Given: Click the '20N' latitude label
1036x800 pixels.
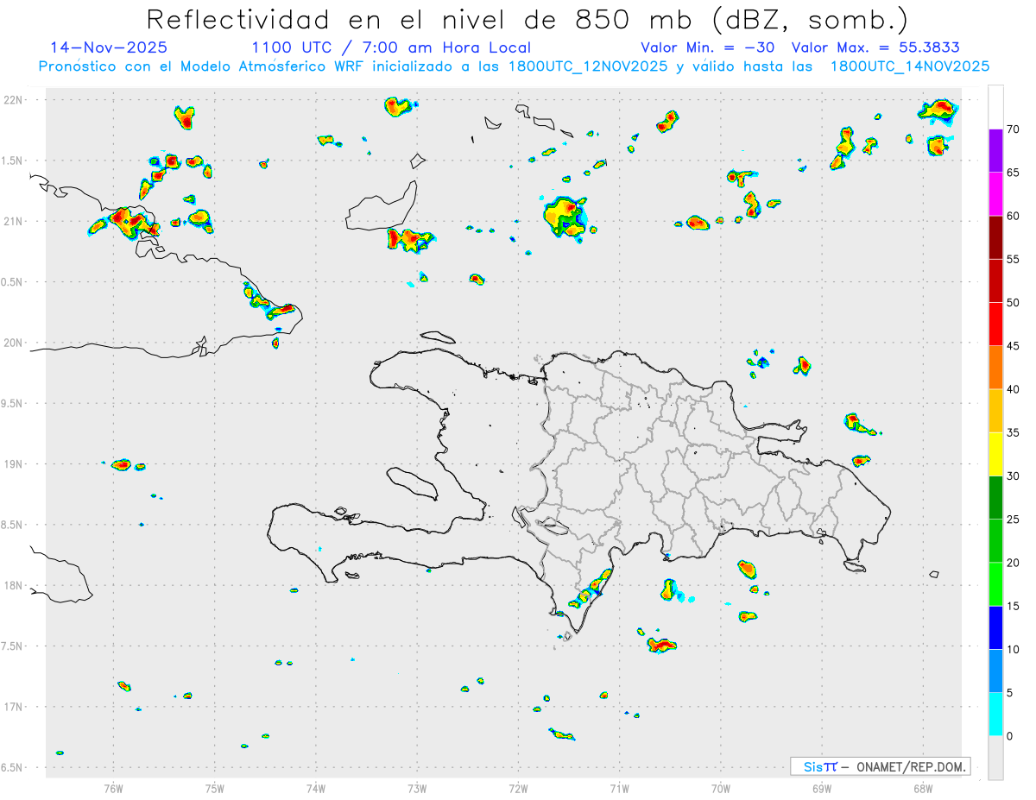Looking at the screenshot, I should coord(13,343).
